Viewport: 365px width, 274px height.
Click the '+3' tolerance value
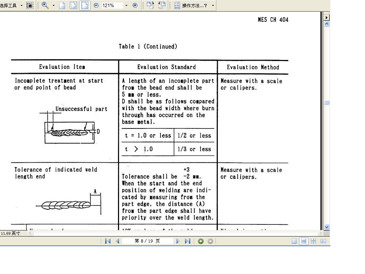pos(186,169)
